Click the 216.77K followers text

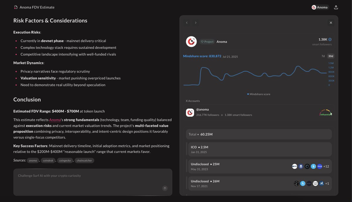point(208,115)
